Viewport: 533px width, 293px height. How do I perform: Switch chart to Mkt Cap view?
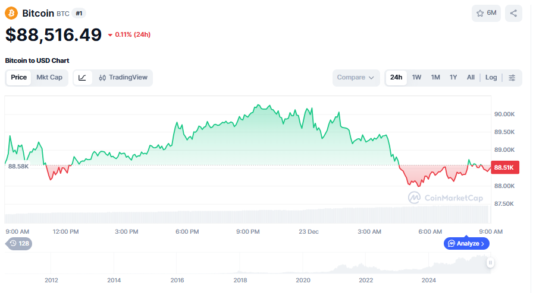coord(49,78)
